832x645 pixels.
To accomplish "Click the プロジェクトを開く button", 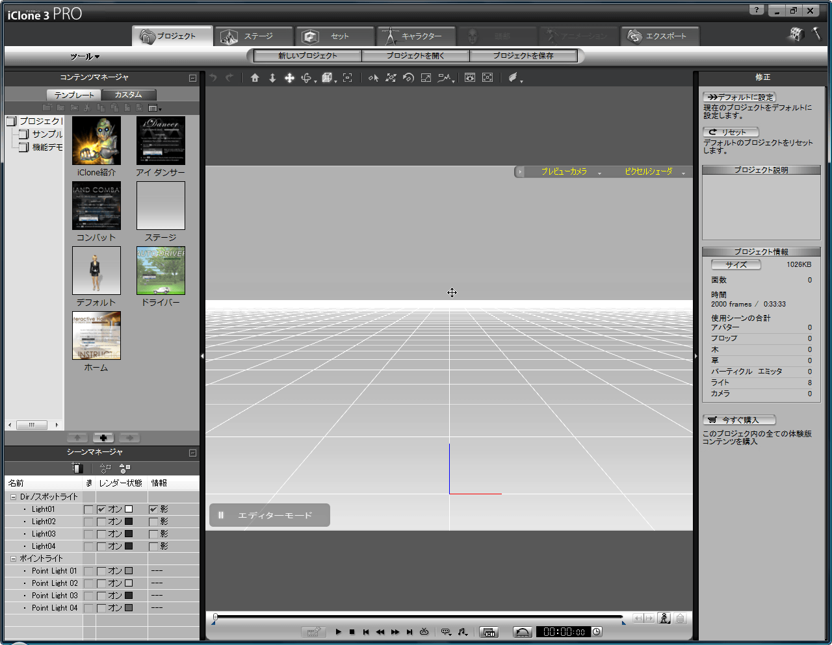I will point(416,56).
